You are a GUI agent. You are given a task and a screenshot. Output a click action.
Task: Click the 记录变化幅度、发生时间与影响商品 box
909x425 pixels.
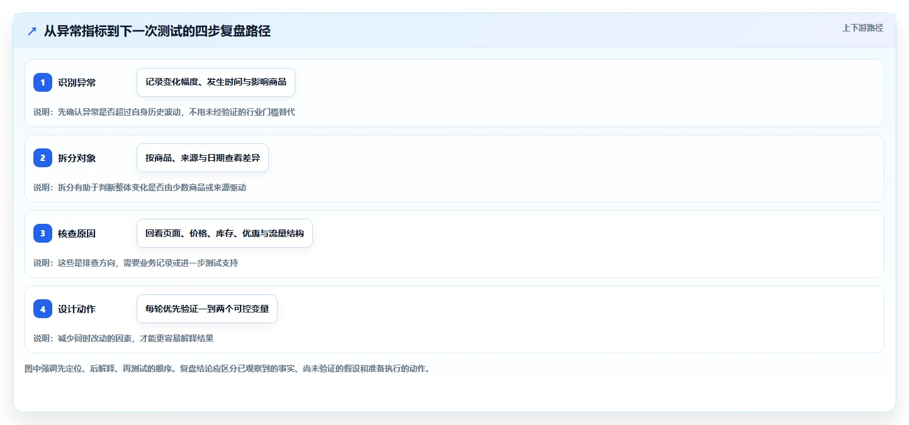[x=216, y=82]
